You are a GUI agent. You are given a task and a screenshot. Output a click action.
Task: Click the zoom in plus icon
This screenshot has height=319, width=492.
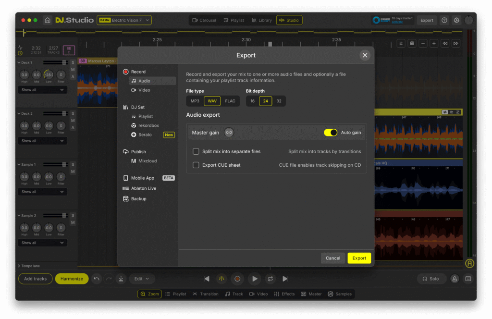pyautogui.click(x=434, y=43)
